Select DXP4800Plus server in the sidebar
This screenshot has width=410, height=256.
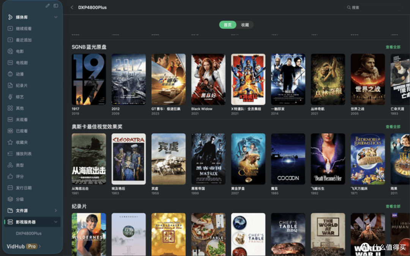tap(28, 233)
